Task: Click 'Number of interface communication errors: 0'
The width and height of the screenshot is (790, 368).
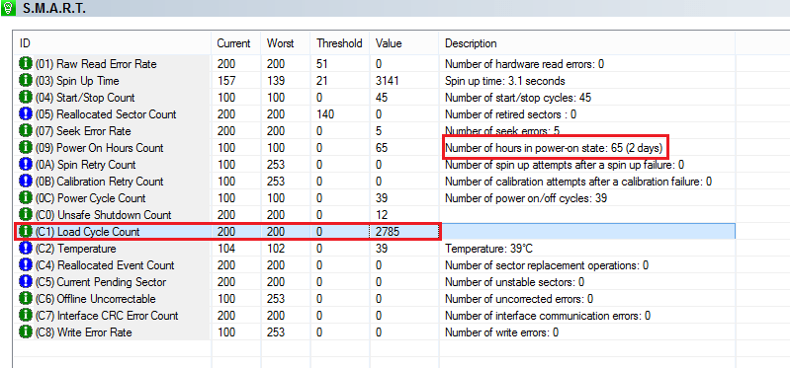Action: coord(548,315)
